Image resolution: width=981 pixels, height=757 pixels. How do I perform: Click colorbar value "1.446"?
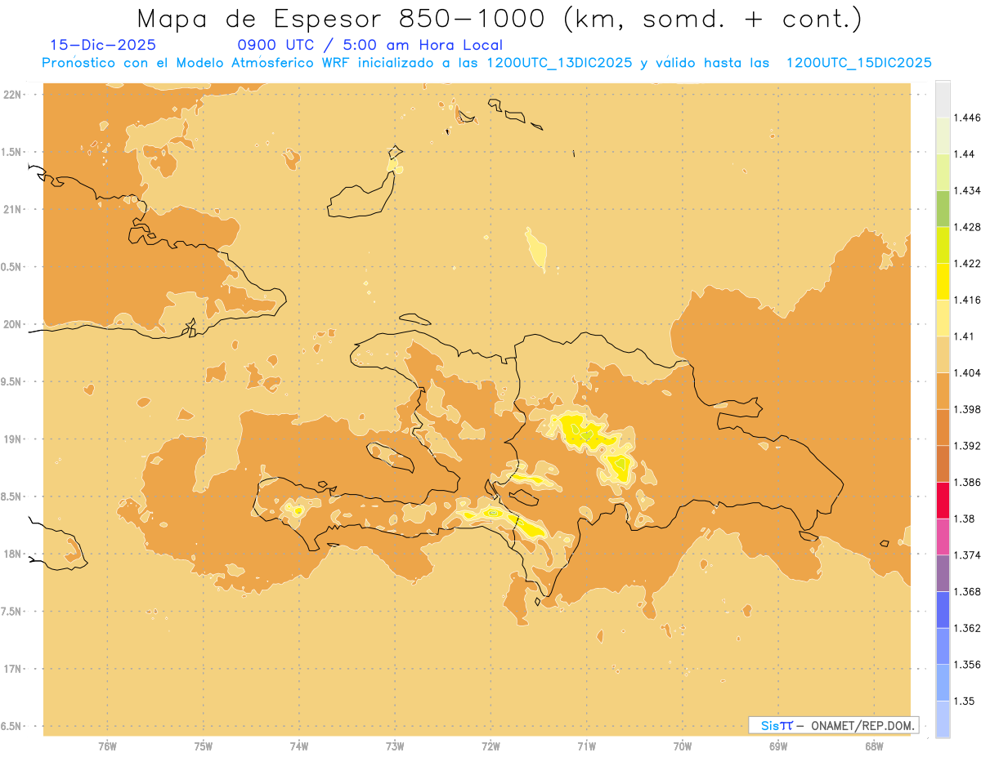tap(967, 118)
